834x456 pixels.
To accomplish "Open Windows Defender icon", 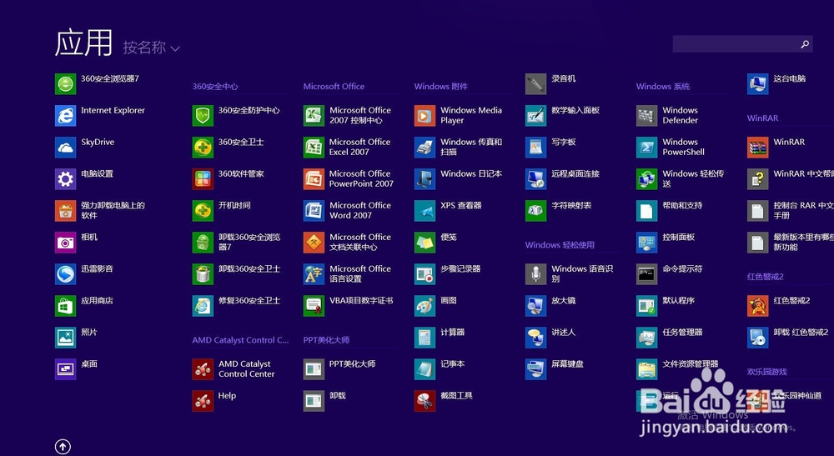I will 647,115.
